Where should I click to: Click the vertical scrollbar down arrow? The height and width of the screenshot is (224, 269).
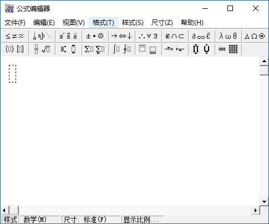[x=264, y=202]
